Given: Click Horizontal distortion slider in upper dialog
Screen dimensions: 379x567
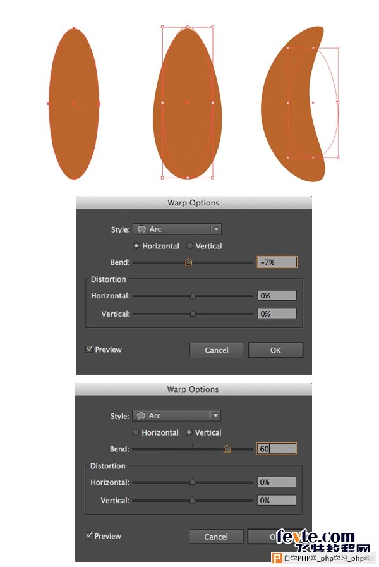Looking at the screenshot, I should pos(193,295).
